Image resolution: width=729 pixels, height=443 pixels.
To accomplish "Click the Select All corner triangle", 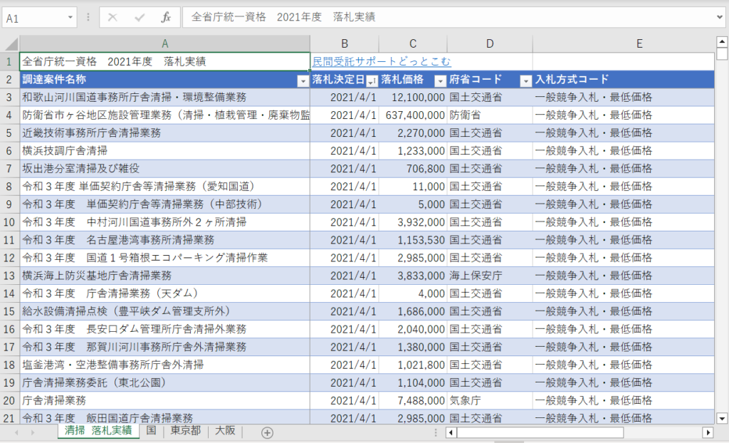I will click(x=10, y=44).
